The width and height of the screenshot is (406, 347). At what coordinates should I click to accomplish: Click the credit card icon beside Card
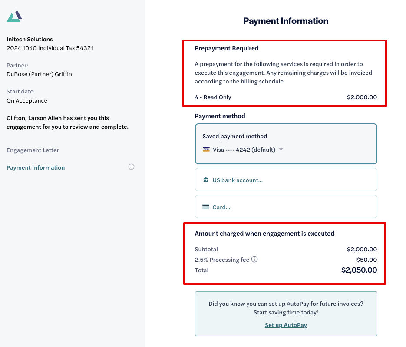pos(206,207)
